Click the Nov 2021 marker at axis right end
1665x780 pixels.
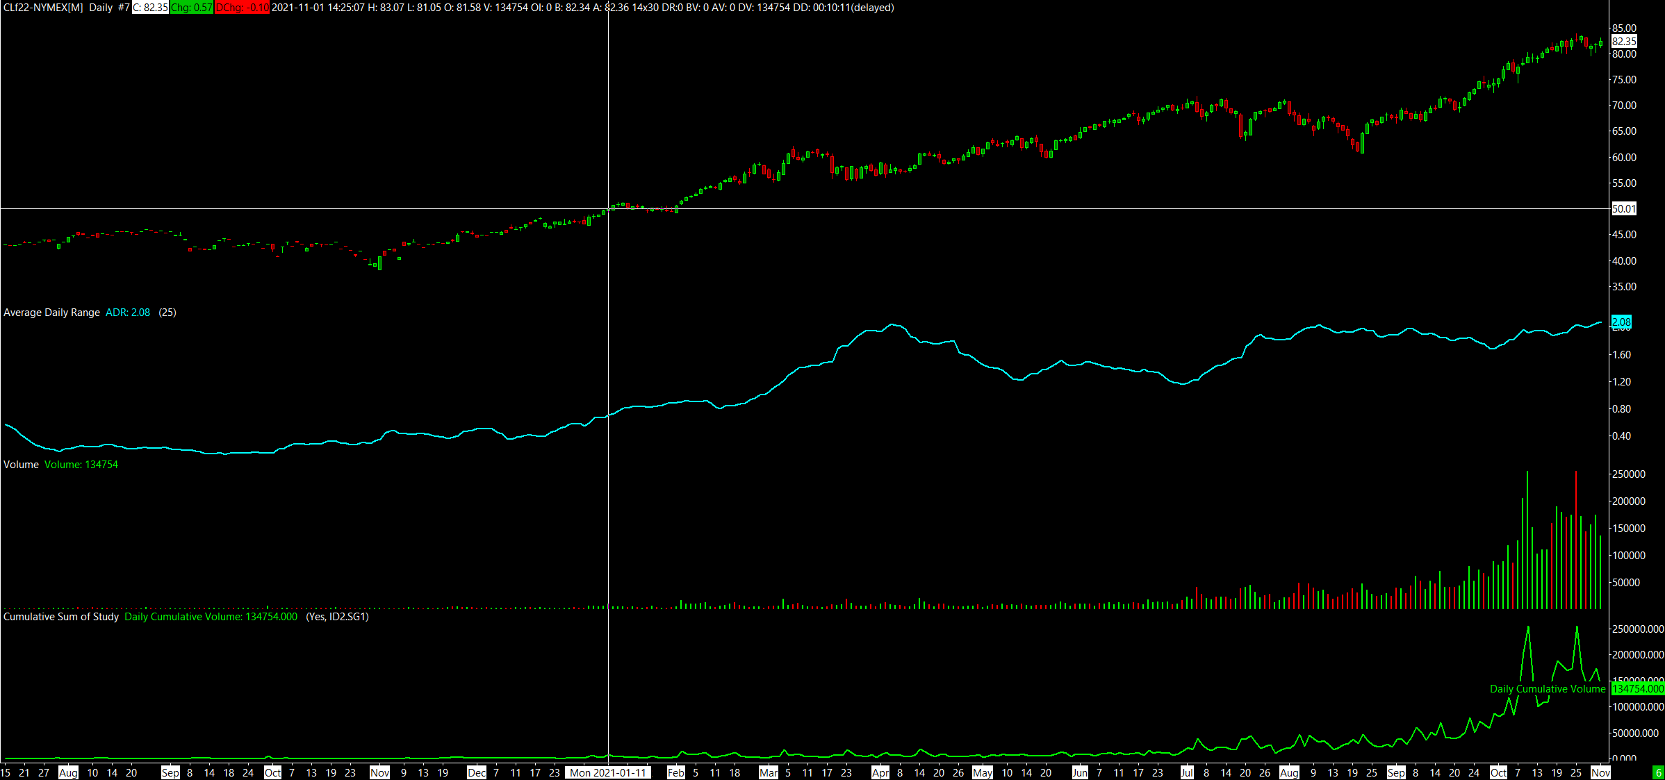1600,772
